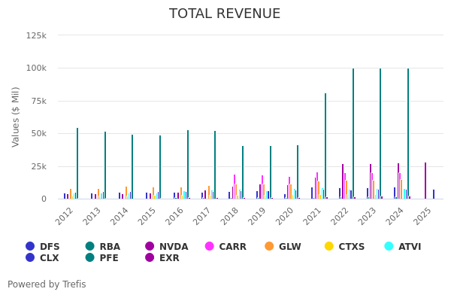This screenshot has width=451, height=301.
Task: Click the Values ($ Mil) axis title
Action: (x=16, y=117)
